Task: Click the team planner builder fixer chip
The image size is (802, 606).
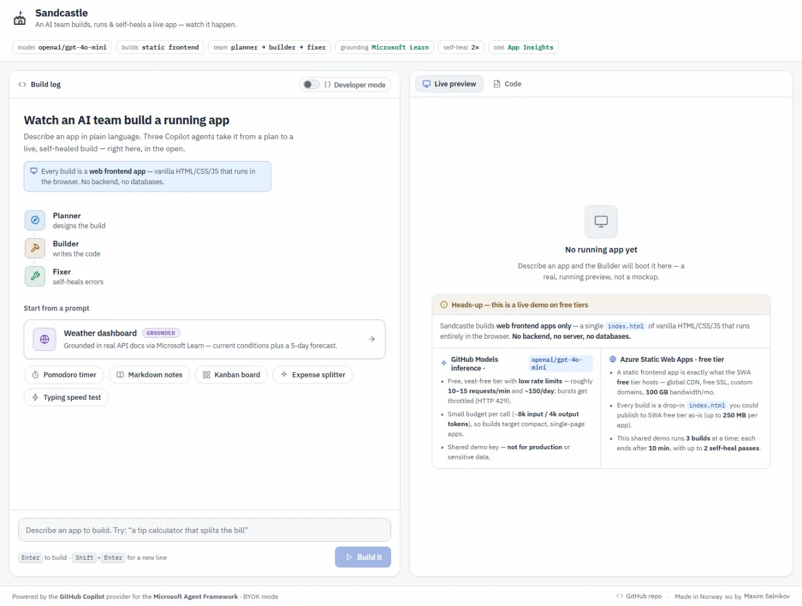Action: point(269,47)
